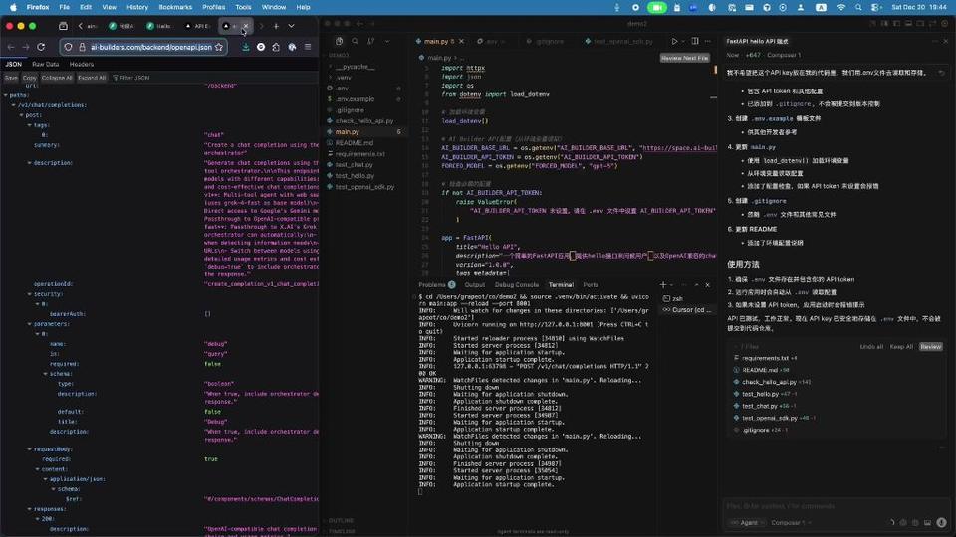Click Expand All in JSON viewer
This screenshot has height=537, width=956.
(92, 78)
